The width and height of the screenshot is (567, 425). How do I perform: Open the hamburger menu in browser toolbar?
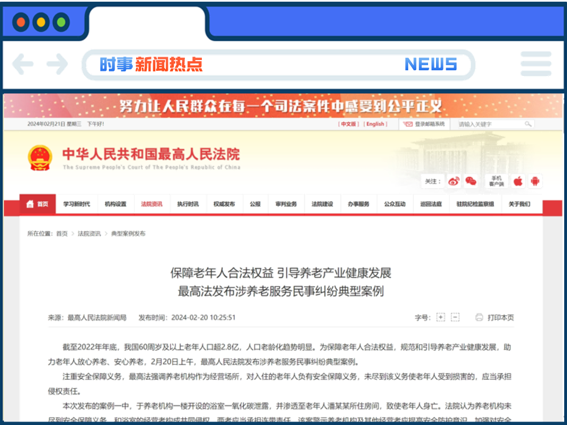pyautogui.click(x=536, y=64)
